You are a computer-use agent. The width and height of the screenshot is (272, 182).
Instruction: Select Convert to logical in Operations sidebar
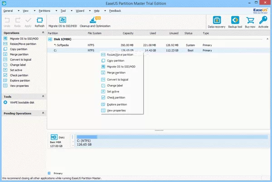point(20,59)
